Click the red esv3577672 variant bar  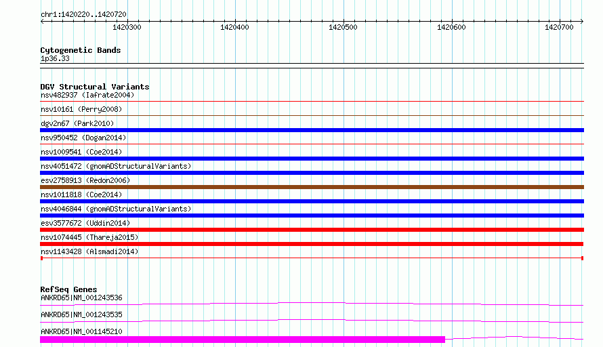[x=312, y=230]
